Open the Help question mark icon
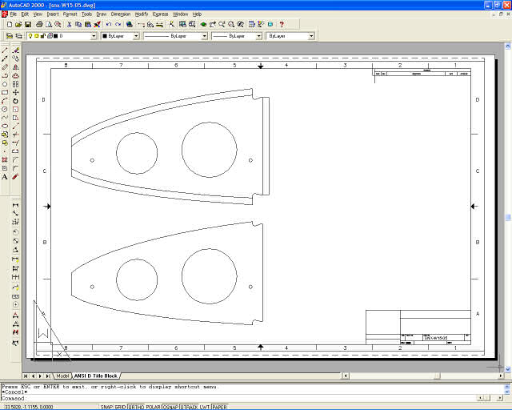This screenshot has height=410, width=512. pos(282,25)
